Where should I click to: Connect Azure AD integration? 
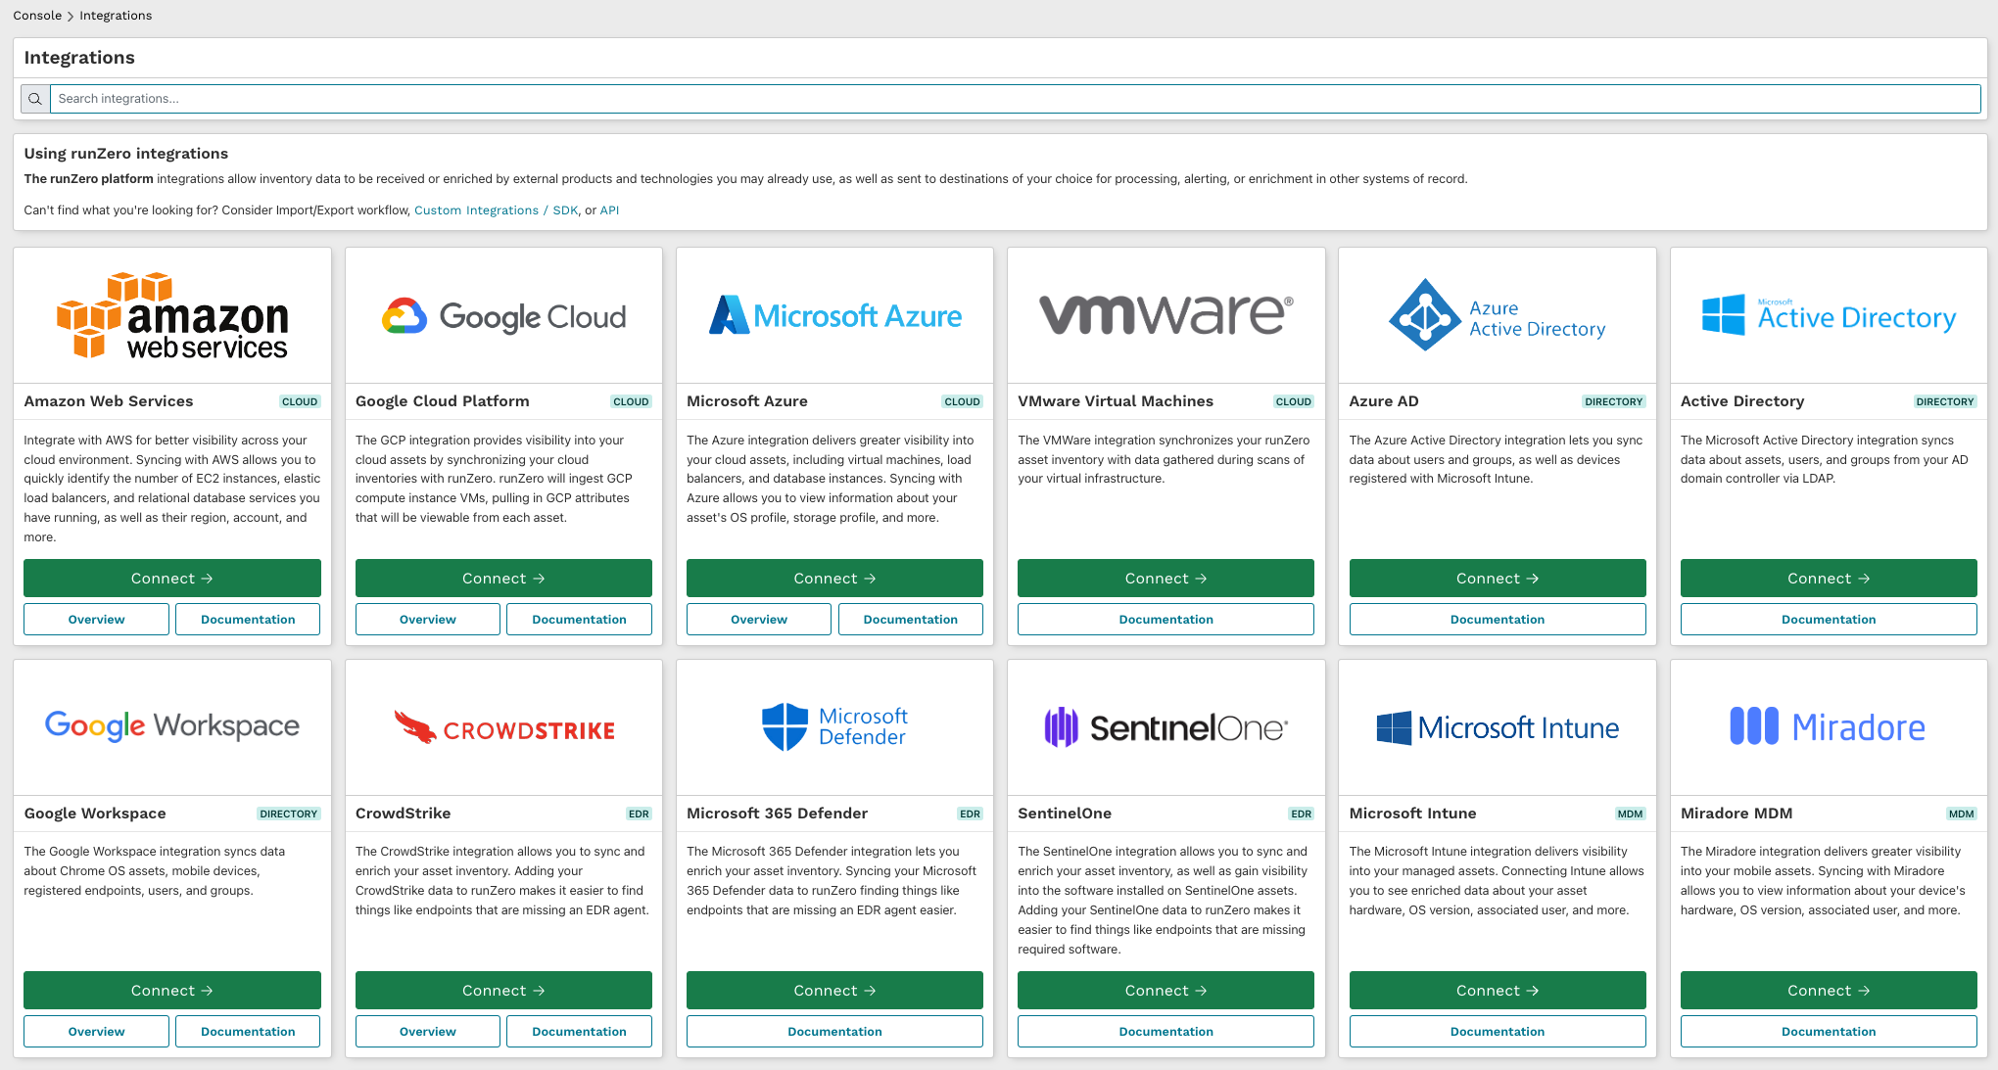1498,579
